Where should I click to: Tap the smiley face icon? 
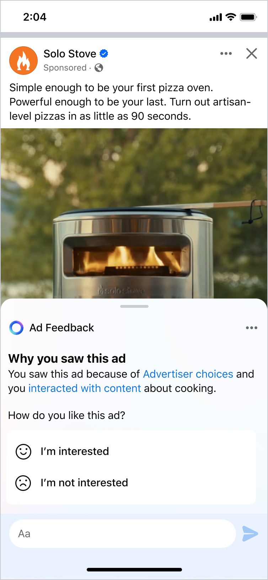coord(23,451)
